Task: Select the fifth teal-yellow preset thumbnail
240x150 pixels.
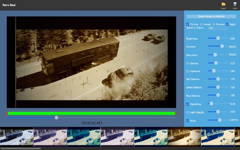Action: 151,136
